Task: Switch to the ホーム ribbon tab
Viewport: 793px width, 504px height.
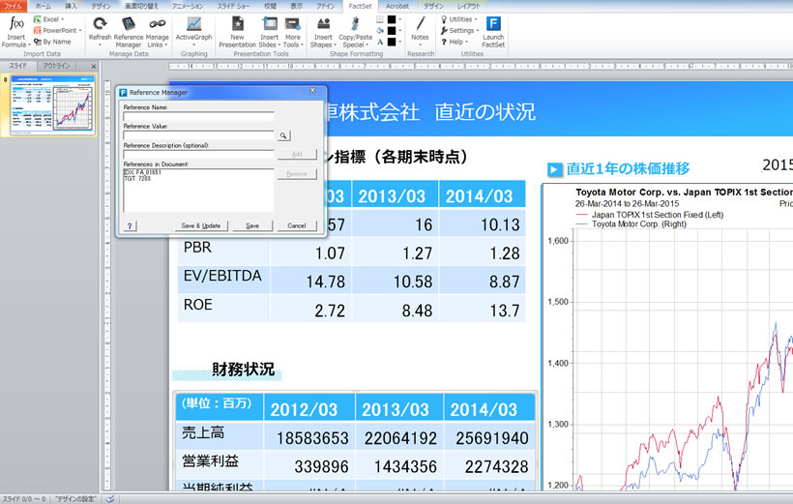Action: [x=43, y=6]
